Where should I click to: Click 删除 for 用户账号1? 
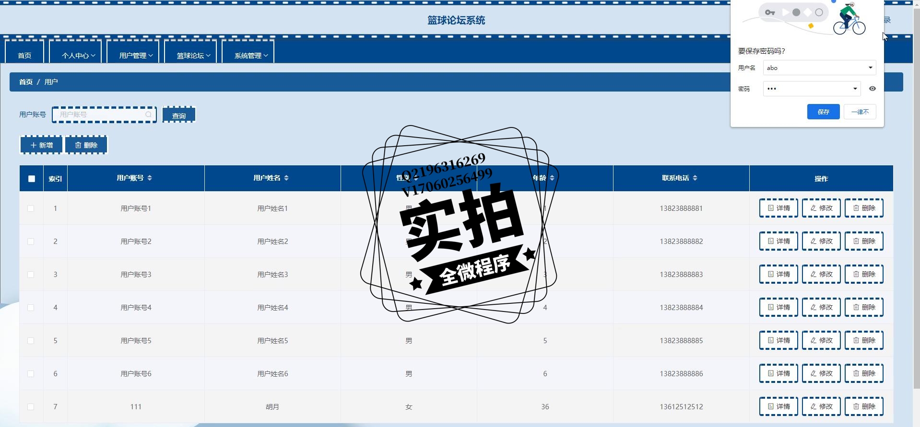[x=864, y=208]
